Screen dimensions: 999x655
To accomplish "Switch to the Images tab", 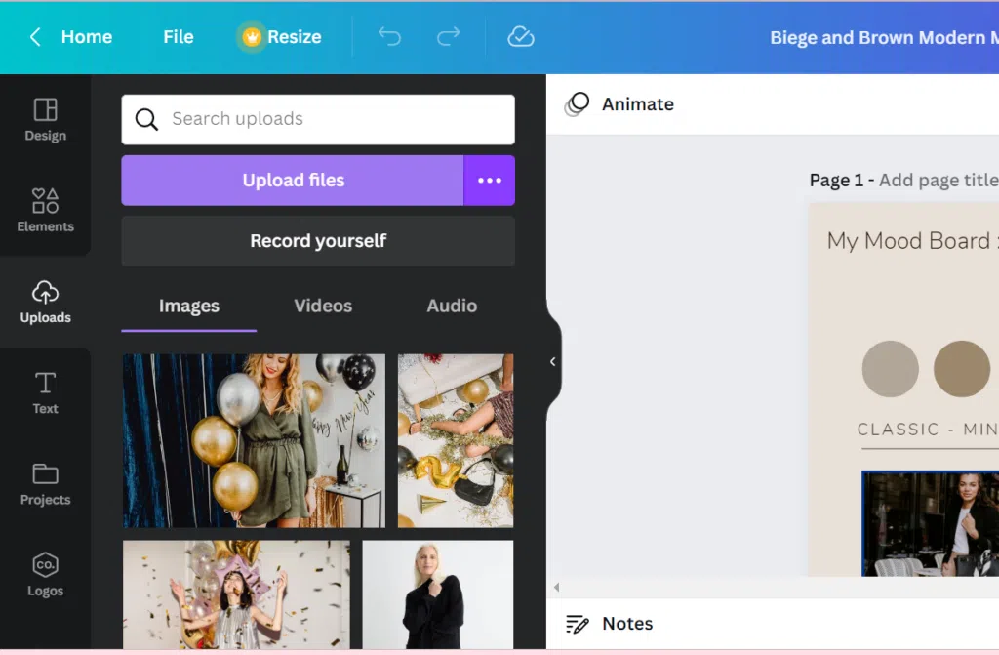I will coord(189,307).
